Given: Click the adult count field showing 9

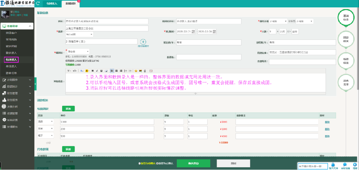Looking at the screenshot, I should (273, 32).
